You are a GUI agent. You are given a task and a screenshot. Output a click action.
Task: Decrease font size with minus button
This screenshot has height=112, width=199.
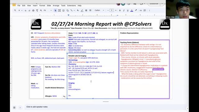[108, 10]
